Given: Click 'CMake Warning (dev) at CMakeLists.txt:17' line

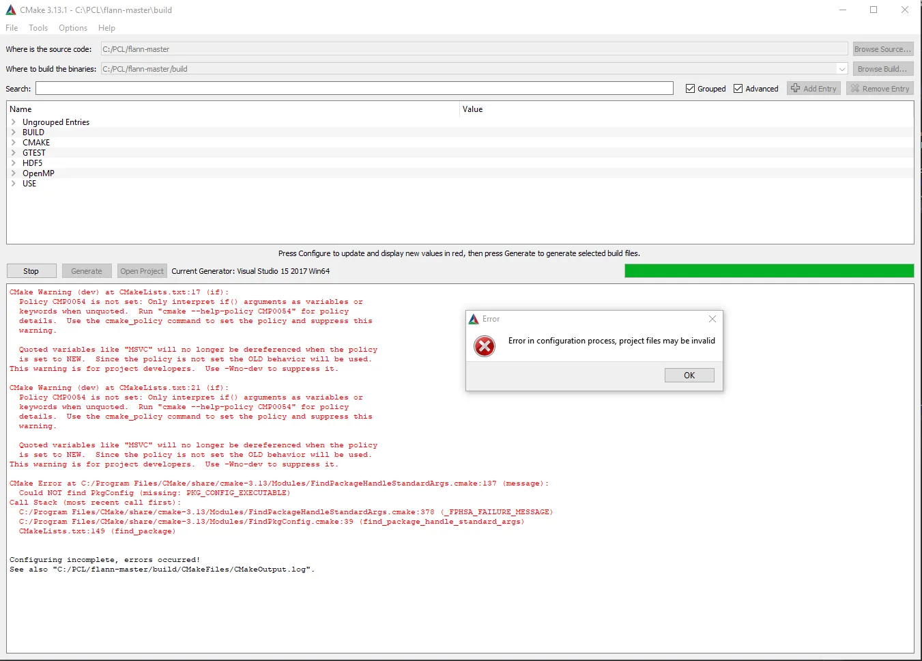Looking at the screenshot, I should pyautogui.click(x=119, y=292).
